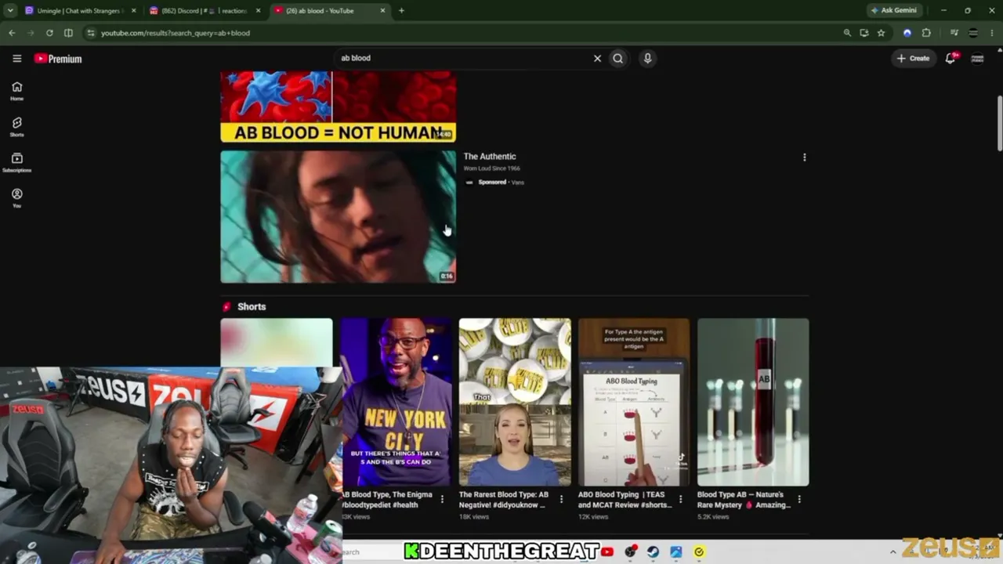1003x564 pixels.
Task: Open options for 'ABO Blood Typing' short
Action: pos(680,499)
